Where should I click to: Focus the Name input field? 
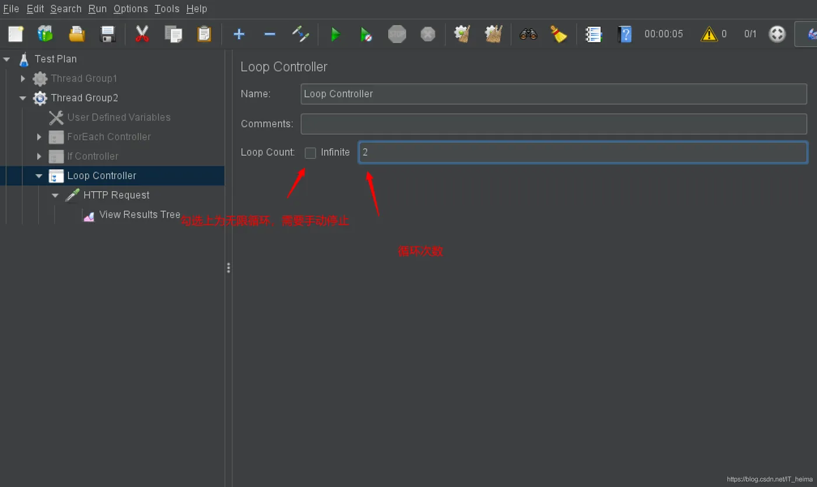[x=554, y=94]
